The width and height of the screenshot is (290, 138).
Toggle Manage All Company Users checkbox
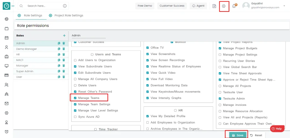coord(75,79)
